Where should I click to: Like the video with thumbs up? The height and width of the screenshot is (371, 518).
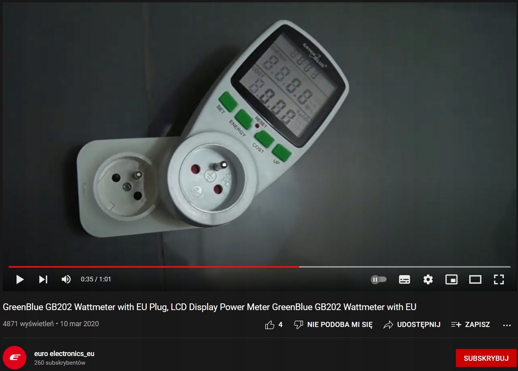(274, 325)
